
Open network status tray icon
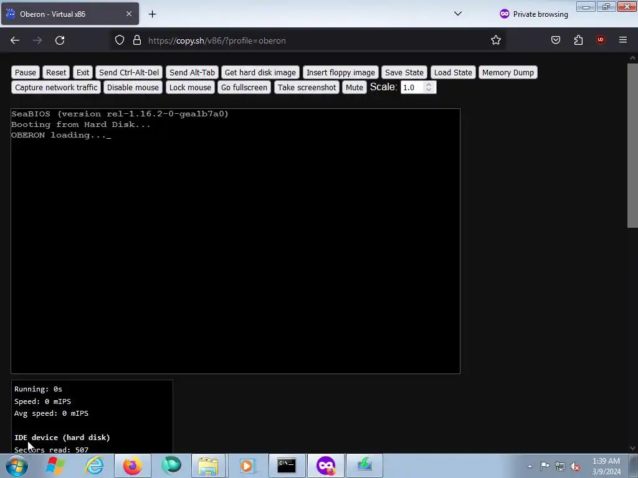[560, 466]
